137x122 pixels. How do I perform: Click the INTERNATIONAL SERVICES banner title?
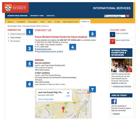pos(112,8)
